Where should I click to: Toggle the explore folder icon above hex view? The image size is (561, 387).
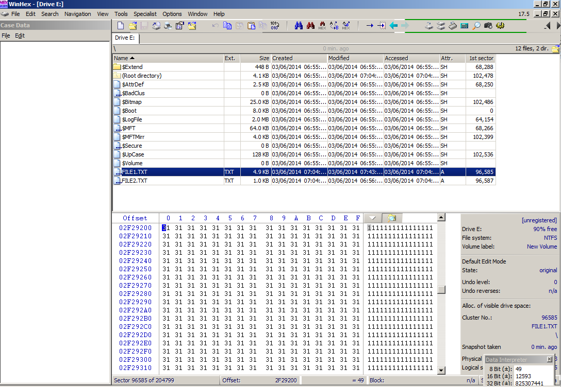(x=392, y=218)
